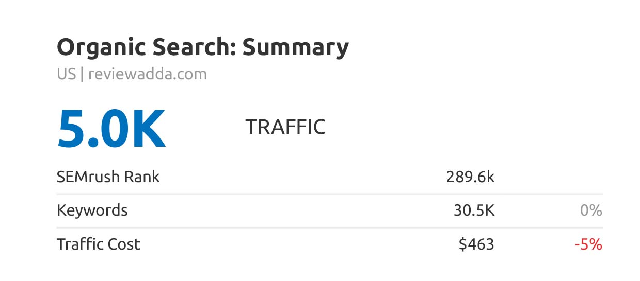Click the gray 0% keywords change
The width and height of the screenshot is (640, 281).
tap(590, 210)
